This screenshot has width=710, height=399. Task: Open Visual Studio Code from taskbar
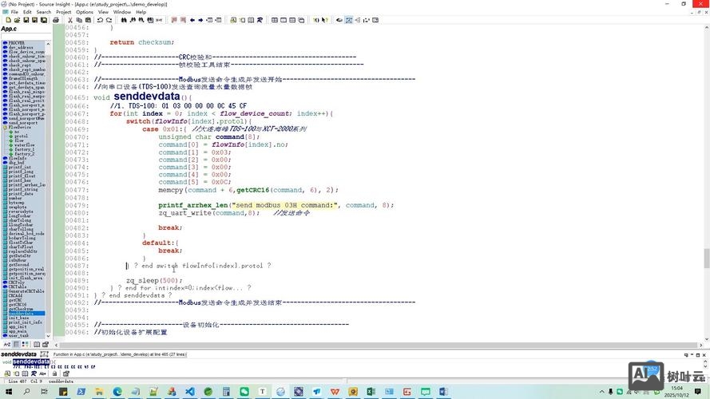pyautogui.click(x=190, y=392)
